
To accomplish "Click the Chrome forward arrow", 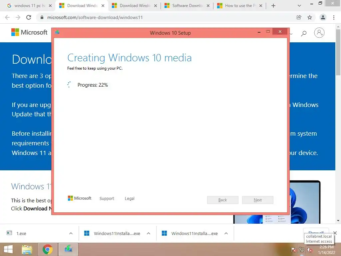I will tap(18, 17).
